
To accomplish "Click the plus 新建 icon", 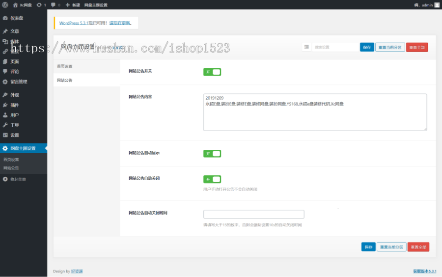I will (x=68, y=5).
